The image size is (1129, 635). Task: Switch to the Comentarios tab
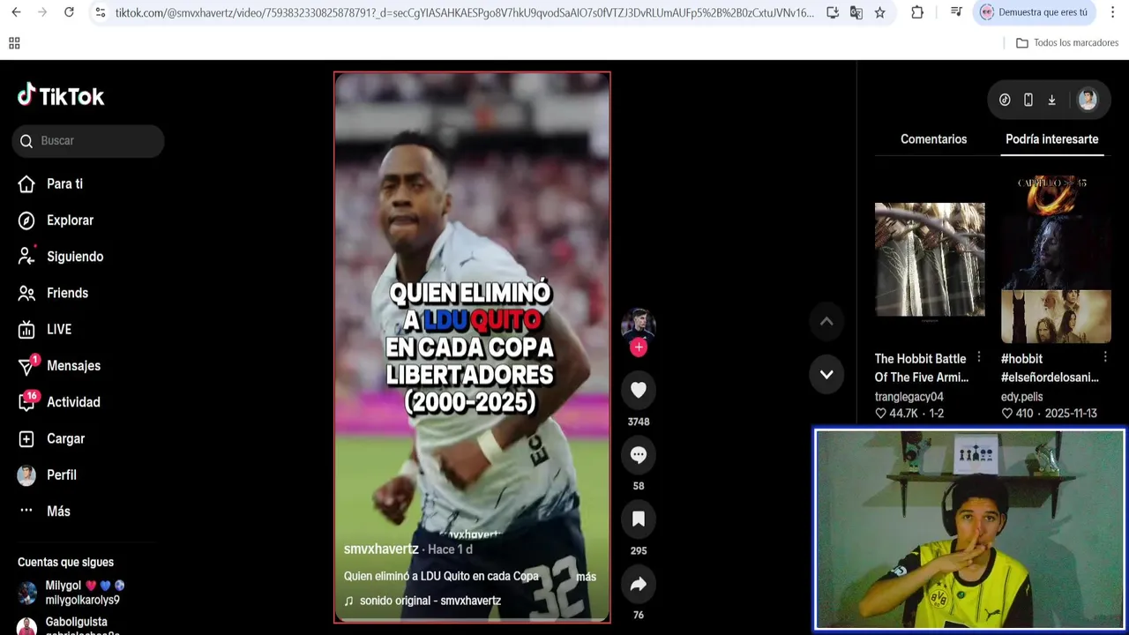933,139
